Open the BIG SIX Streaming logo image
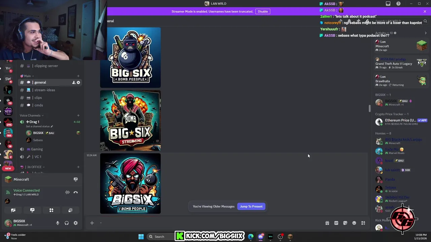This screenshot has height=242, width=431. point(130,120)
